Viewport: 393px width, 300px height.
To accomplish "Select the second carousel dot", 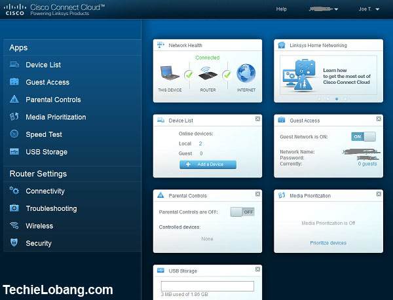I will (328, 99).
